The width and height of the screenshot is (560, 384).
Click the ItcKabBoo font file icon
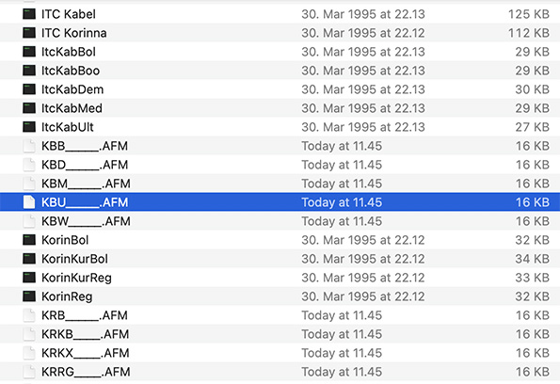(x=29, y=71)
